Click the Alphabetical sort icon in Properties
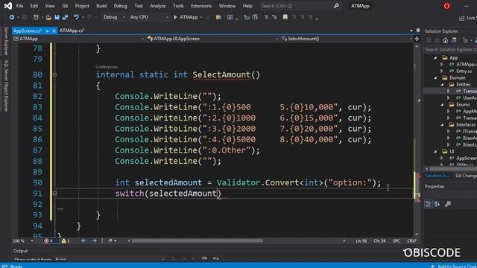This screenshot has width=477, height=268. [437, 204]
